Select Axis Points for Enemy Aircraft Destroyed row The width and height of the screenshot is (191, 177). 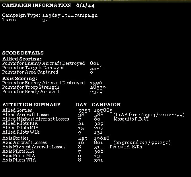[52, 83]
